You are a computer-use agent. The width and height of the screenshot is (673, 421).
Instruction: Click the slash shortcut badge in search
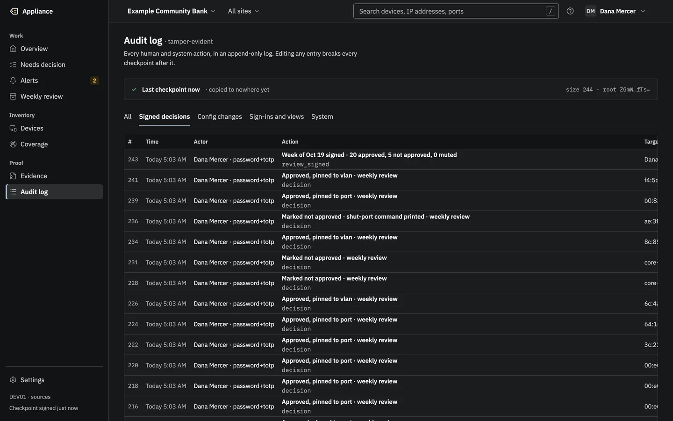pyautogui.click(x=551, y=11)
